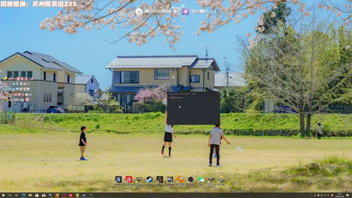Screen dimensions: 352x198
Task: Launch the OBS Studio desktop shortcut
Action: pos(191,180)
